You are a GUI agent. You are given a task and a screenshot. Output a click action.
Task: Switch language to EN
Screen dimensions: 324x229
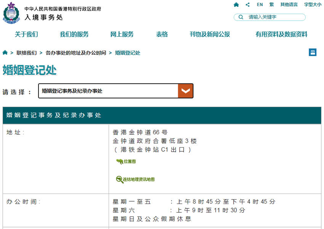click(x=260, y=5)
